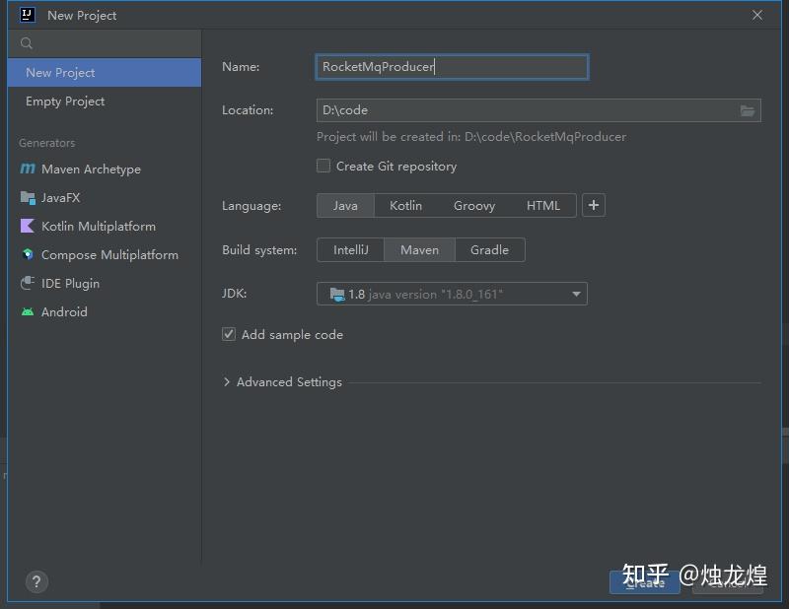
Task: Click the Create button
Action: point(644,582)
